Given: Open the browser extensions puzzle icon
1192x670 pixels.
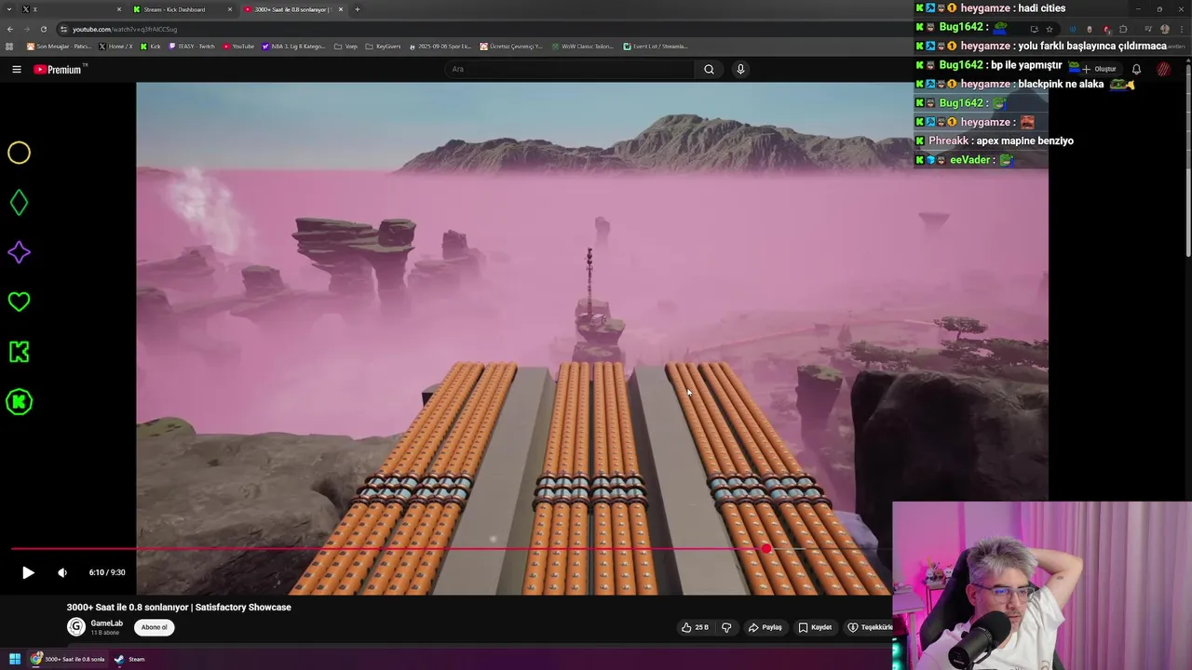Looking at the screenshot, I should [1124, 29].
